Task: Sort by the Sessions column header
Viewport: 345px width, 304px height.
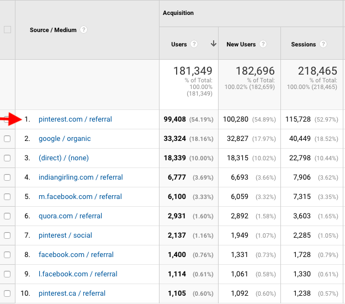Action: click(304, 44)
